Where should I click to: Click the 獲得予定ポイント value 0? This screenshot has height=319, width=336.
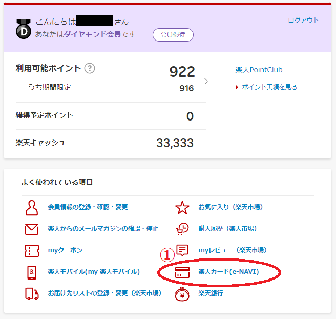point(190,116)
